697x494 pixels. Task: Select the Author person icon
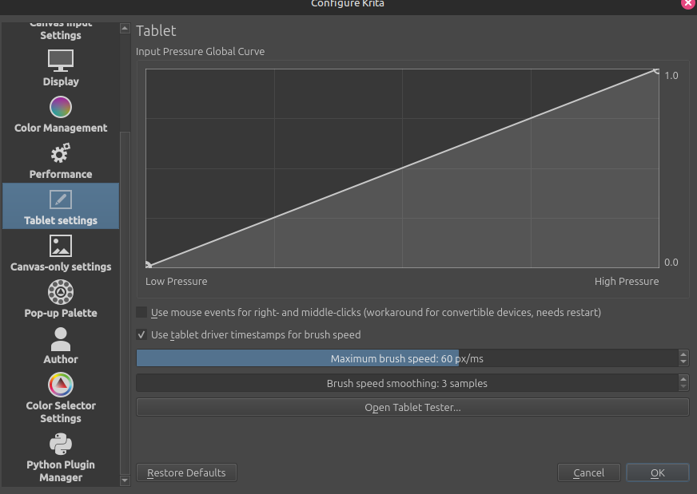(x=61, y=339)
